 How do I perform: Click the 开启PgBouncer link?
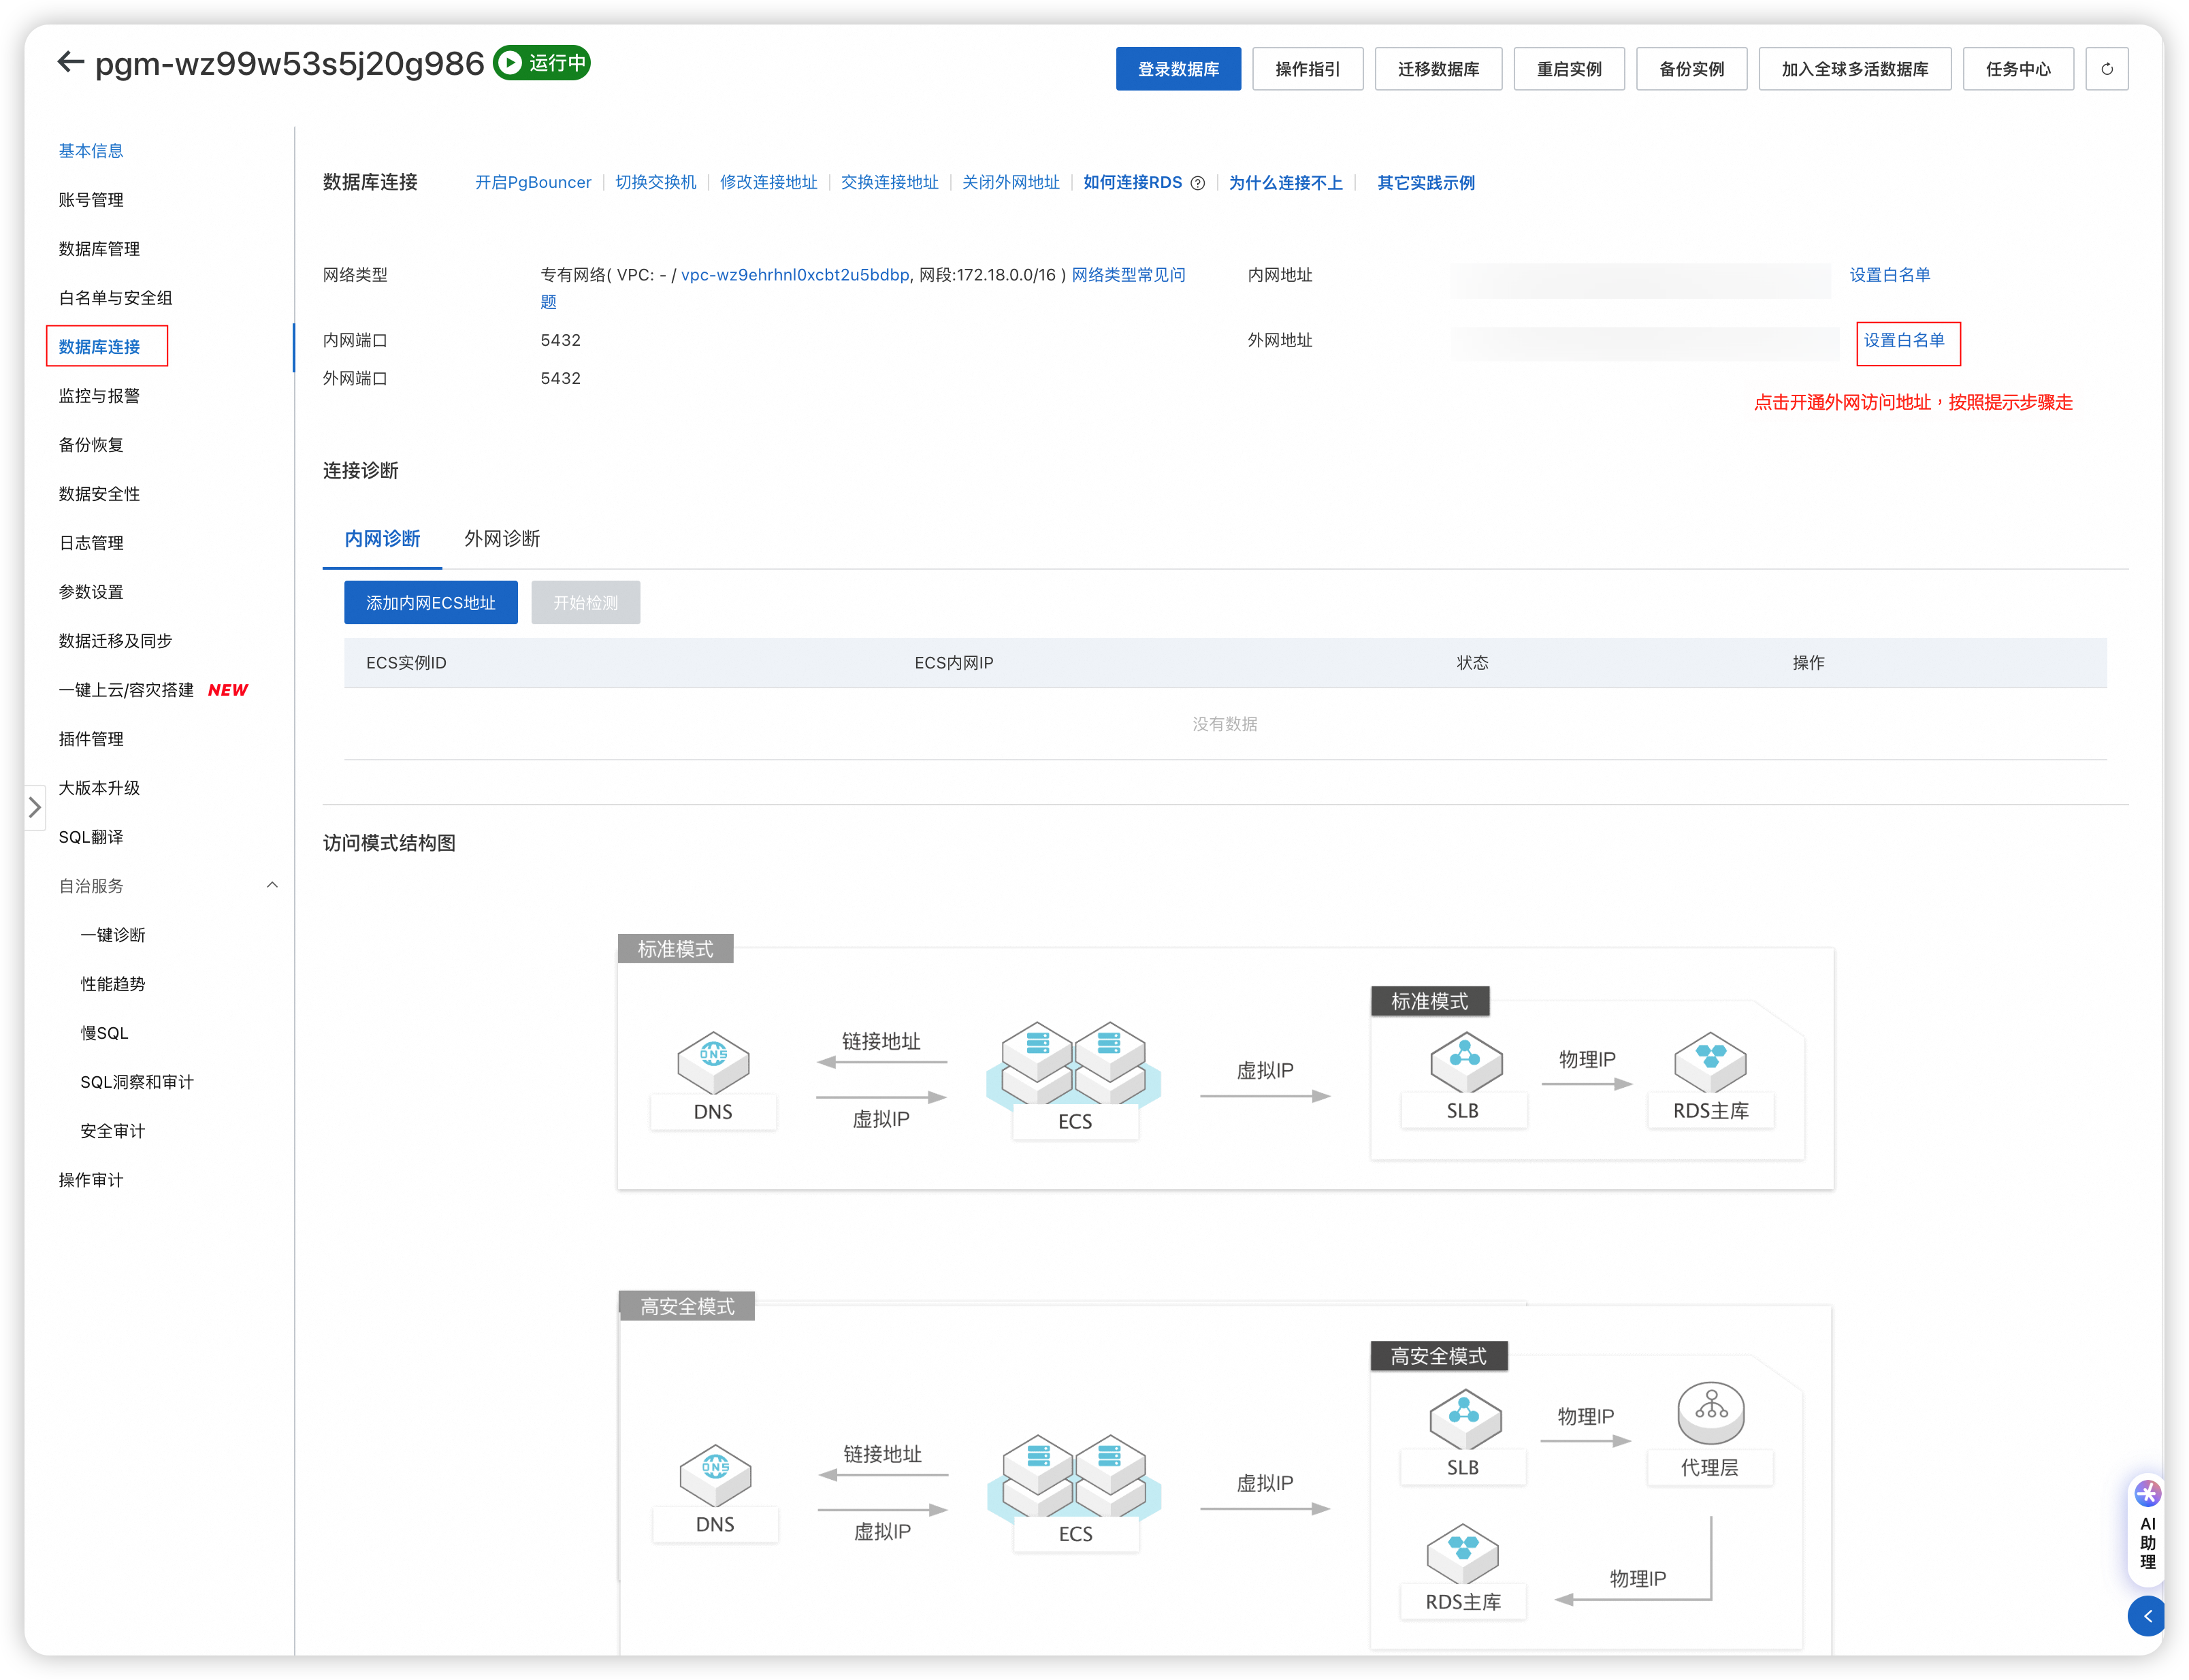click(x=533, y=182)
